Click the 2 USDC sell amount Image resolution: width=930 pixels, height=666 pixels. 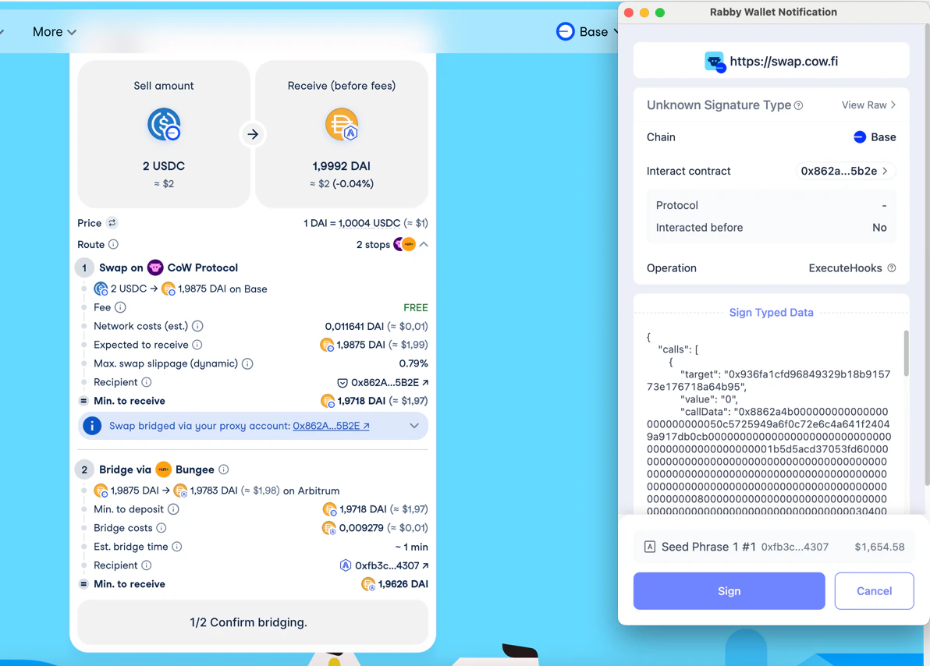(x=164, y=166)
